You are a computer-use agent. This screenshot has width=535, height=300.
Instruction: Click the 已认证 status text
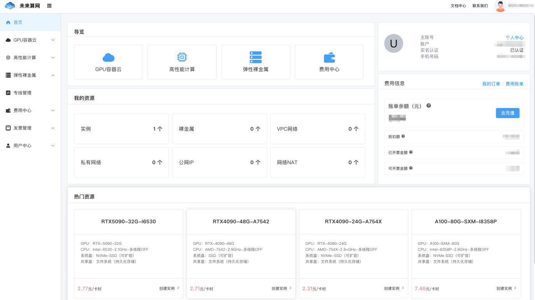click(517, 50)
